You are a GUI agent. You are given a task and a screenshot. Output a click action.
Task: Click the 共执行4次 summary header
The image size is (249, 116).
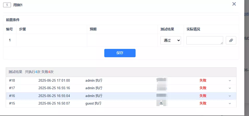click(x=33, y=72)
